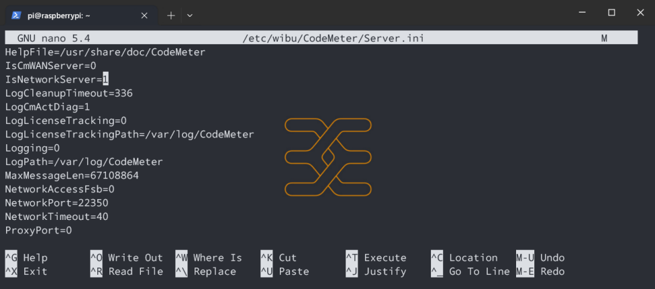Click the ^O Write Out shortcut
The height and width of the screenshot is (289, 655).
(x=127, y=257)
